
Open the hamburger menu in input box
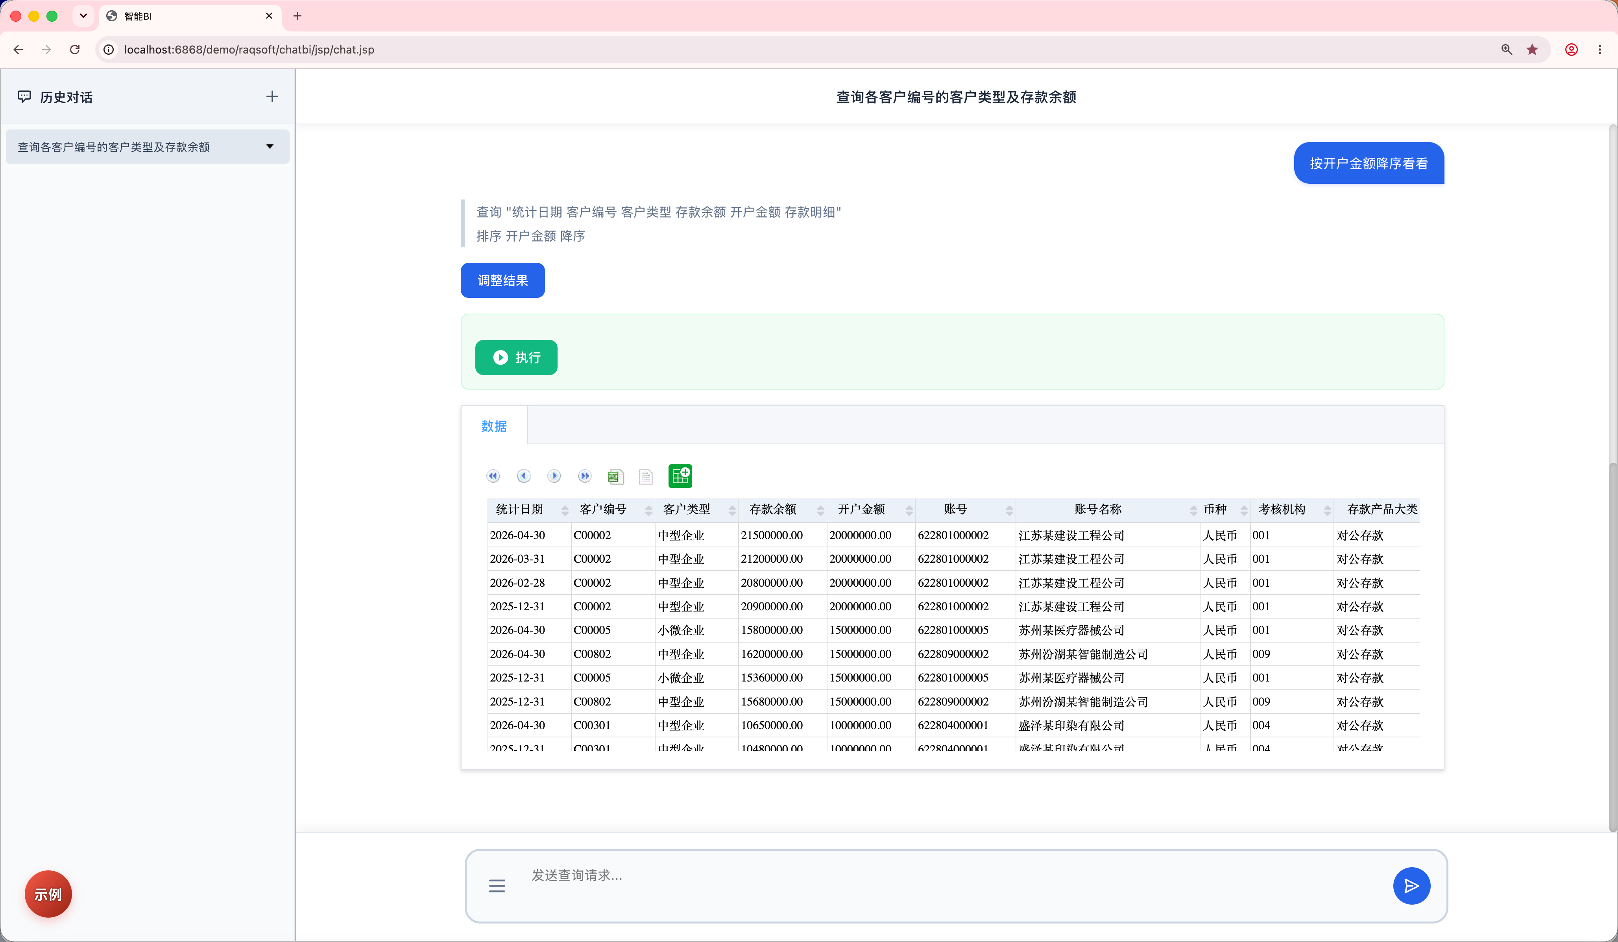click(497, 886)
